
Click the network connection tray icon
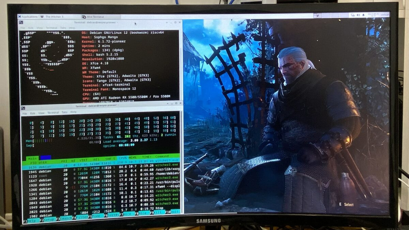pos(353,15)
